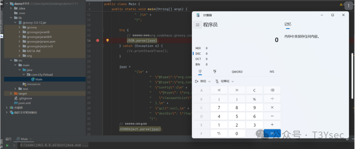Image resolution: width=355 pixels, height=149 pixels.
Task: Expand the META-INF folder
Action: tap(20, 51)
